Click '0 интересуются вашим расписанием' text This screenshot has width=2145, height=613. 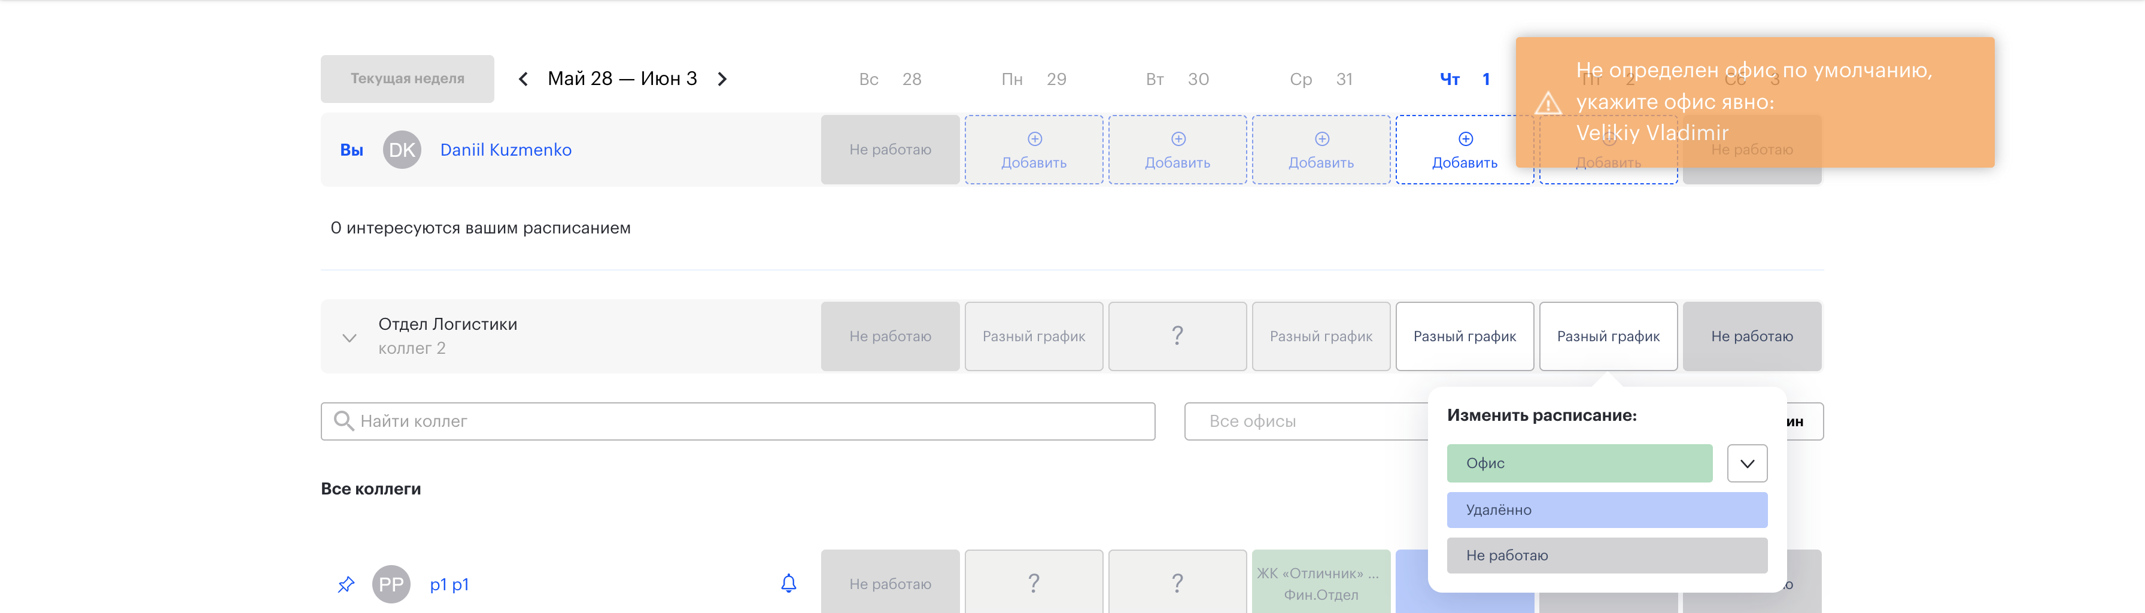[481, 228]
